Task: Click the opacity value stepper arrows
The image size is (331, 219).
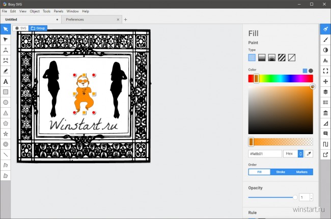Action: click(x=311, y=197)
